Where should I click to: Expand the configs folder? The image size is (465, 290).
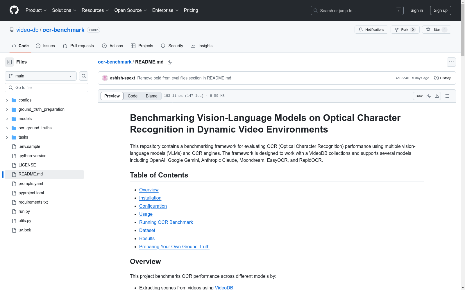7,100
